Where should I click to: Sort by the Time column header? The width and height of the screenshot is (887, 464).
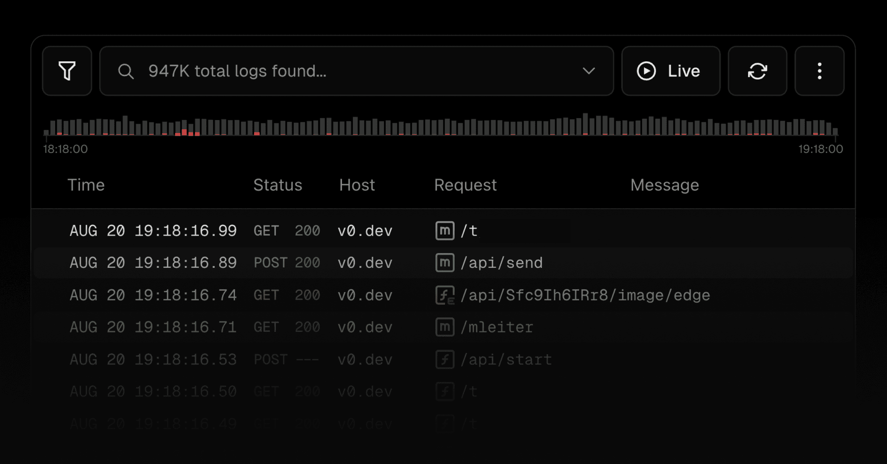coord(86,185)
